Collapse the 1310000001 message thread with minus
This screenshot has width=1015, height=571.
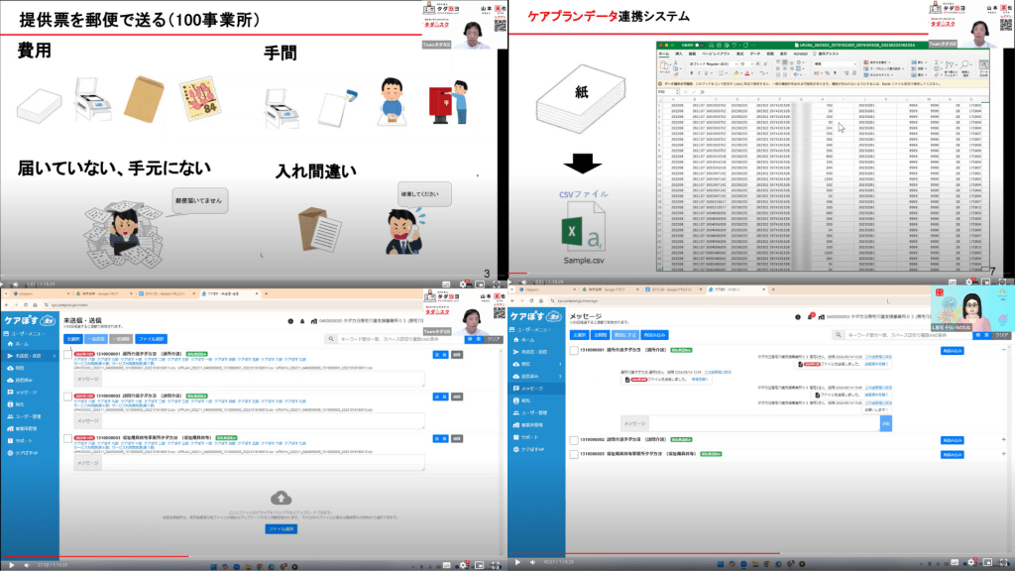1004,351
